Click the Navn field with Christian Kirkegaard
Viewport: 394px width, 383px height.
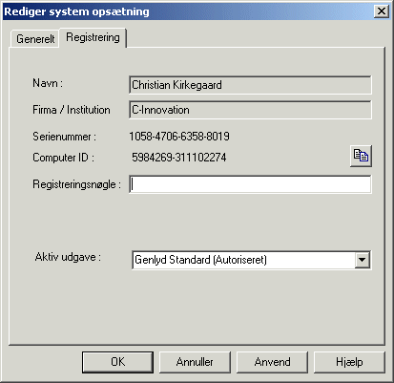click(250, 85)
